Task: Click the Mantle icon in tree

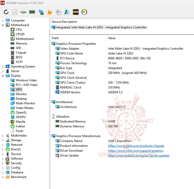Action: 13,122
